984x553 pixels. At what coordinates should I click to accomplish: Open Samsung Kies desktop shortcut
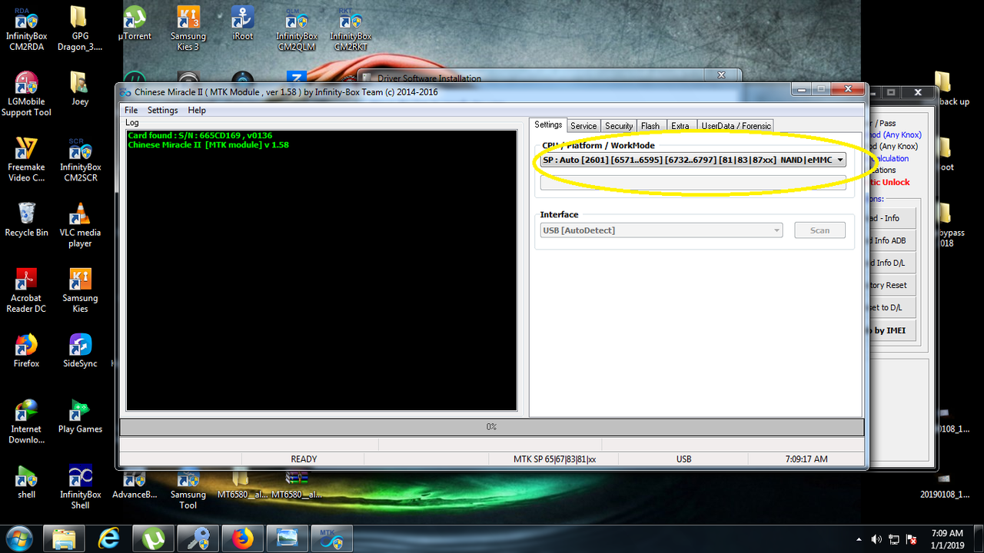tap(80, 290)
